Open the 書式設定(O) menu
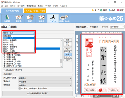This screenshot has height=98, width=125. (x=31, y=6)
